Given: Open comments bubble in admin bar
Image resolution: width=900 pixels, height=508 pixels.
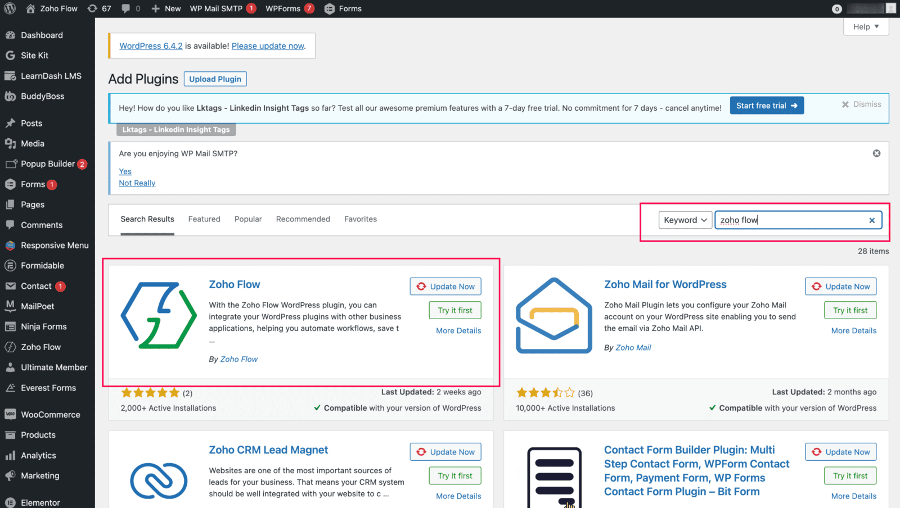Looking at the screenshot, I should pyautogui.click(x=126, y=8).
